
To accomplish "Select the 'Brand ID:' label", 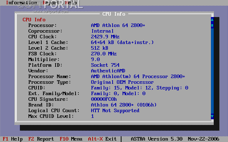I will [41, 105].
